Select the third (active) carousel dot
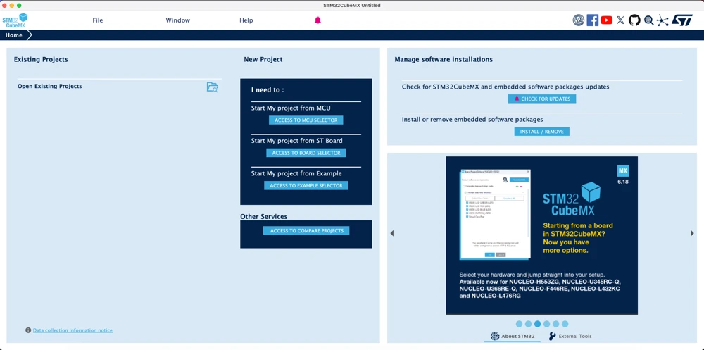Screen dimensions: 704x350 point(537,324)
